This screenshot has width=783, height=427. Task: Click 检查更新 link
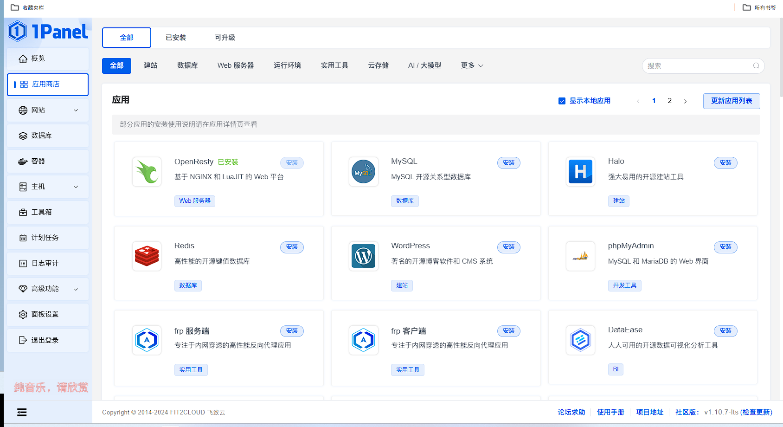coord(756,412)
